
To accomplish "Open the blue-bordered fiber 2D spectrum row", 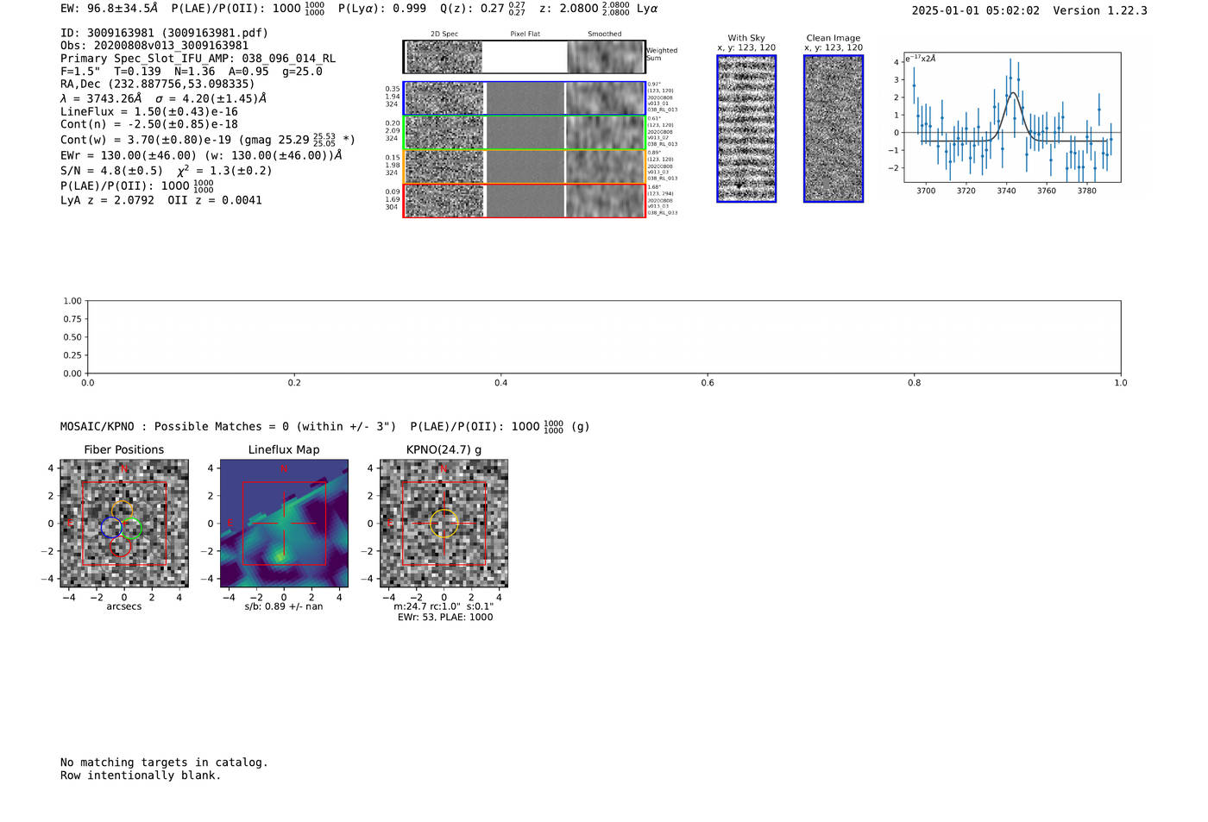I will pyautogui.click(x=525, y=98).
